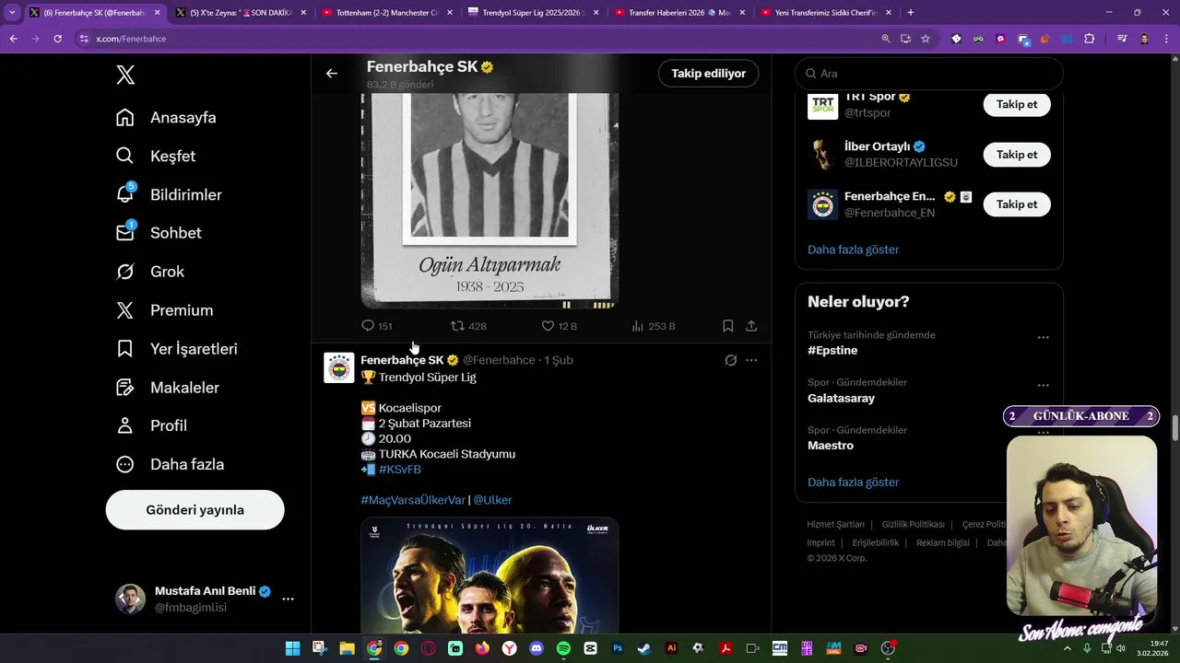Click the Takip ediliyor button
This screenshot has width=1180, height=663.
click(708, 74)
